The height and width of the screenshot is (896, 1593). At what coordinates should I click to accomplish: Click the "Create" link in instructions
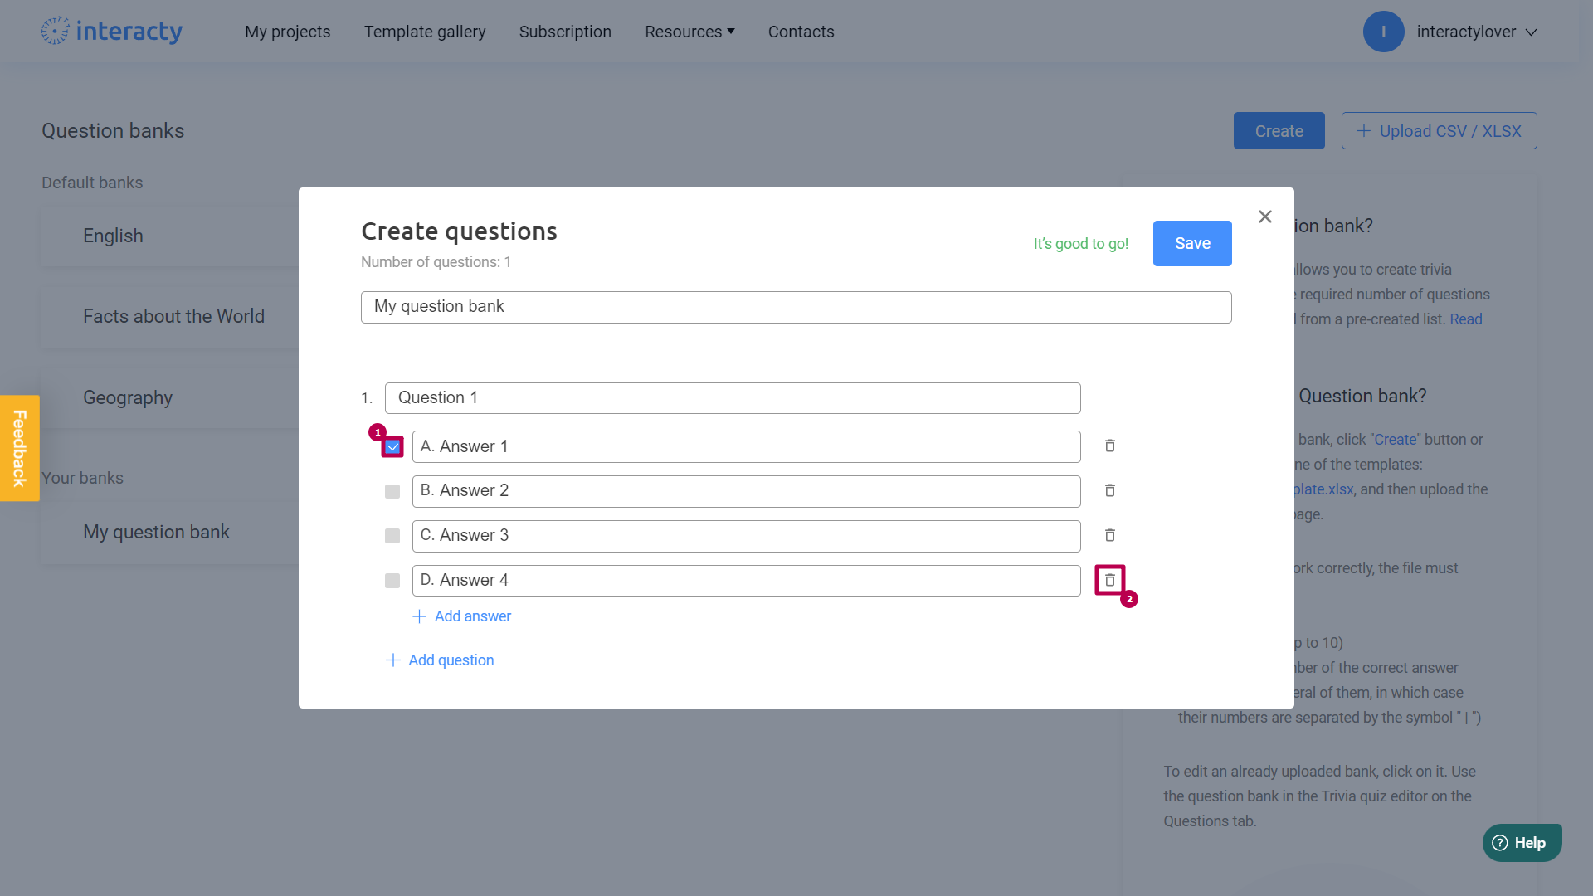(1396, 440)
